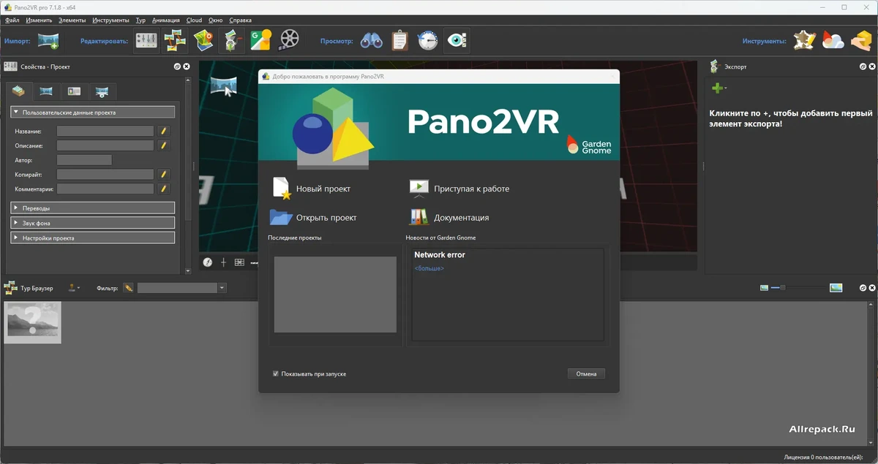Close the Экспорт panel
This screenshot has height=464, width=878.
tap(871, 66)
